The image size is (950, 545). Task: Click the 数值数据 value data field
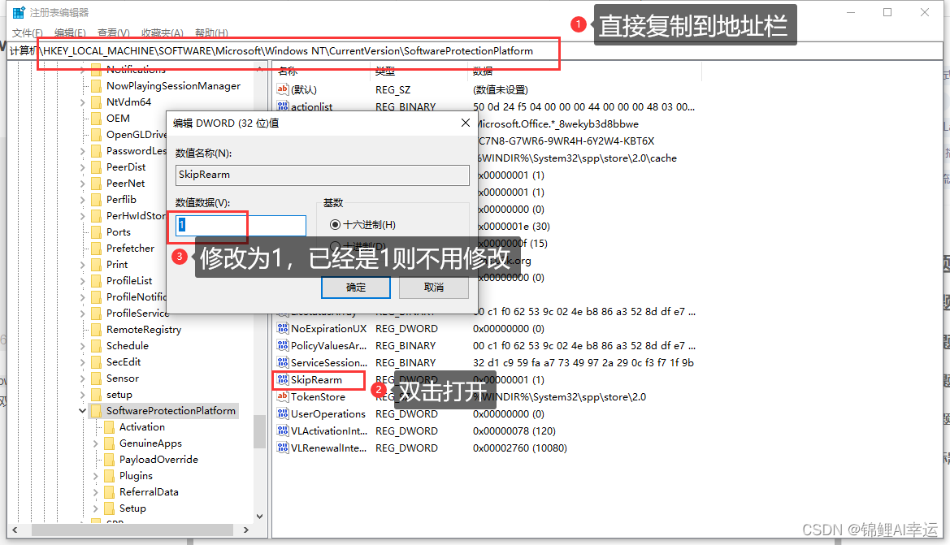(241, 225)
